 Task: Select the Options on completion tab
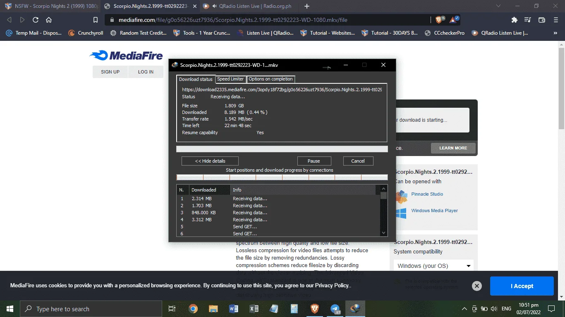[271, 79]
